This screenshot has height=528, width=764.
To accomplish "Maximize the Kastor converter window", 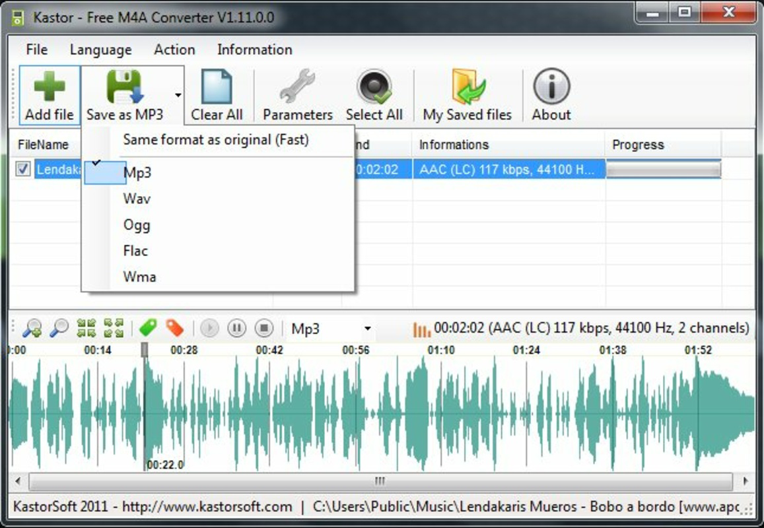I will pyautogui.click(x=685, y=12).
